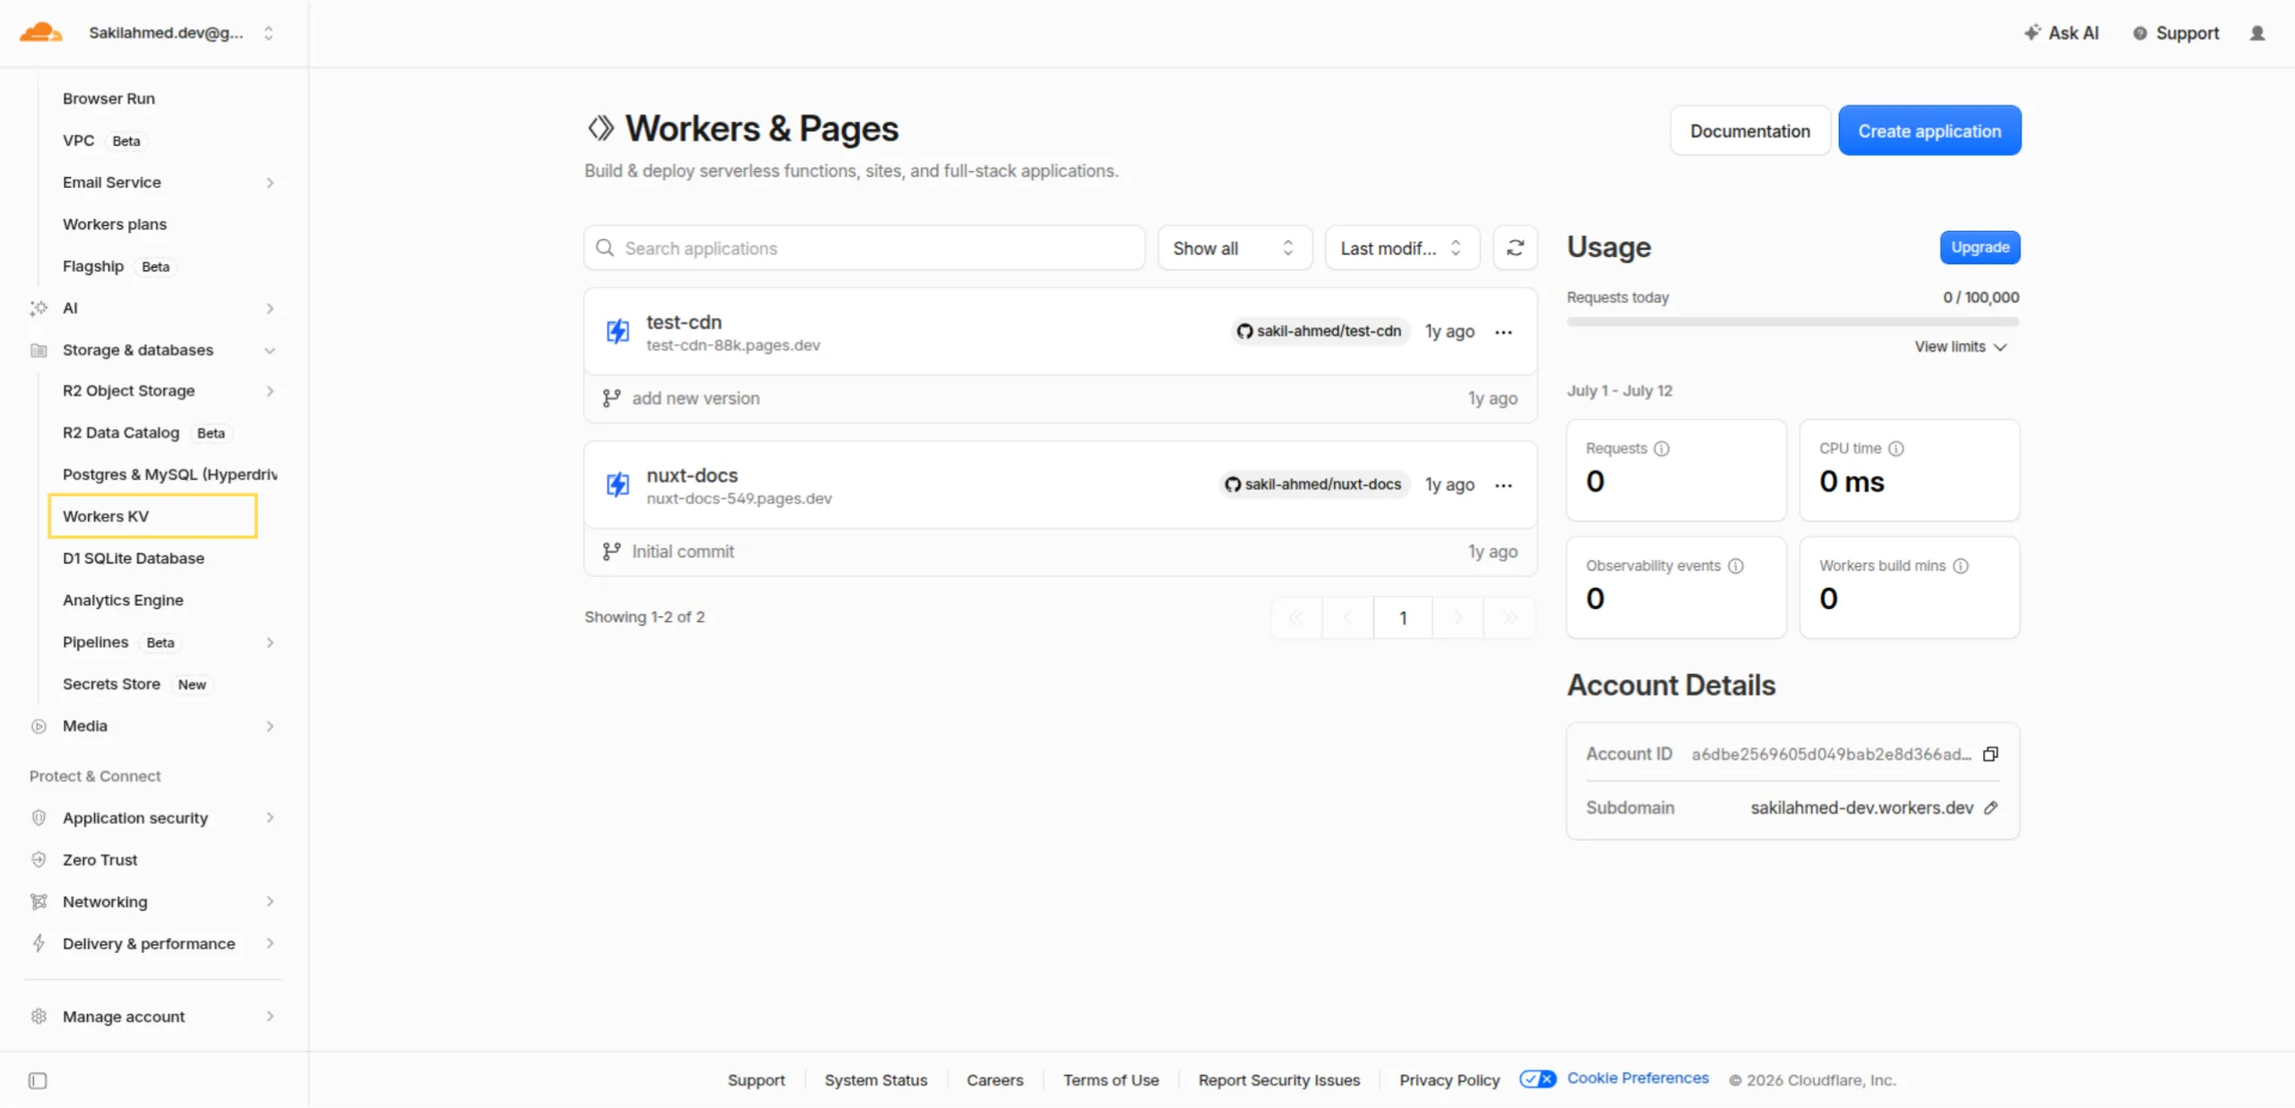Image resolution: width=2295 pixels, height=1108 pixels.
Task: Open the Terms of Use footer link
Action: pyautogui.click(x=1111, y=1080)
